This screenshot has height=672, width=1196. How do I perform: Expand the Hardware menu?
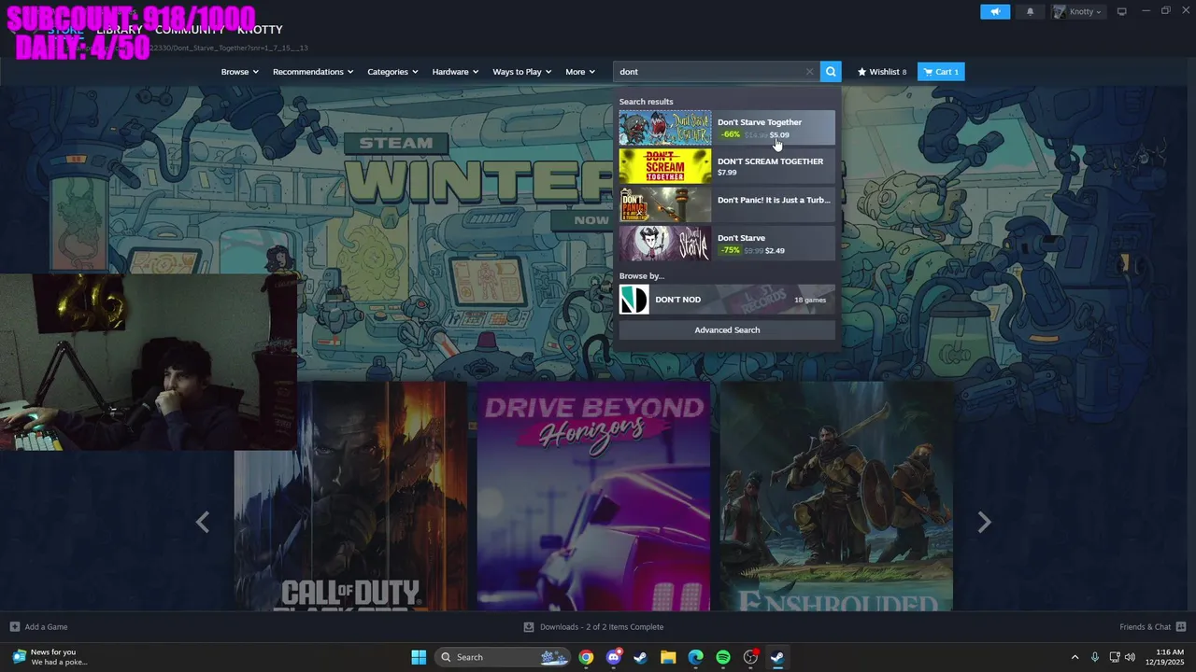point(455,72)
